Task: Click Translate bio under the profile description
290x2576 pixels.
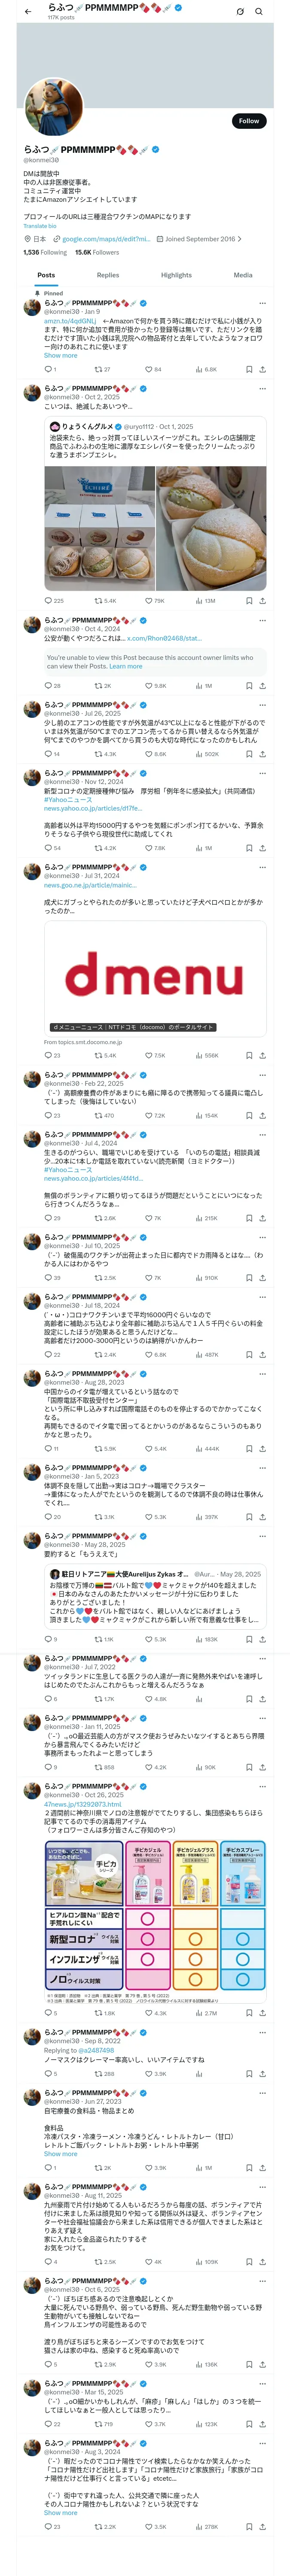Action: coord(40,226)
